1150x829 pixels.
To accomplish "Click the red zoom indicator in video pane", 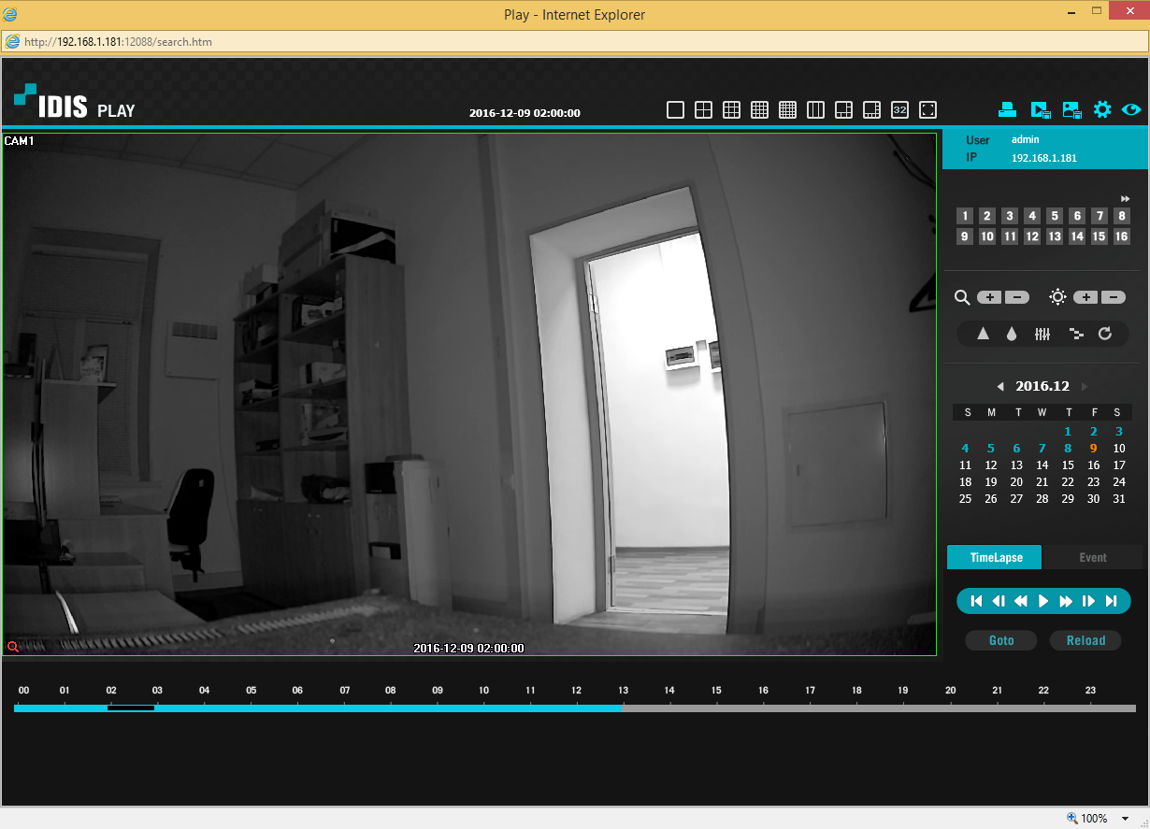I will click(13, 647).
